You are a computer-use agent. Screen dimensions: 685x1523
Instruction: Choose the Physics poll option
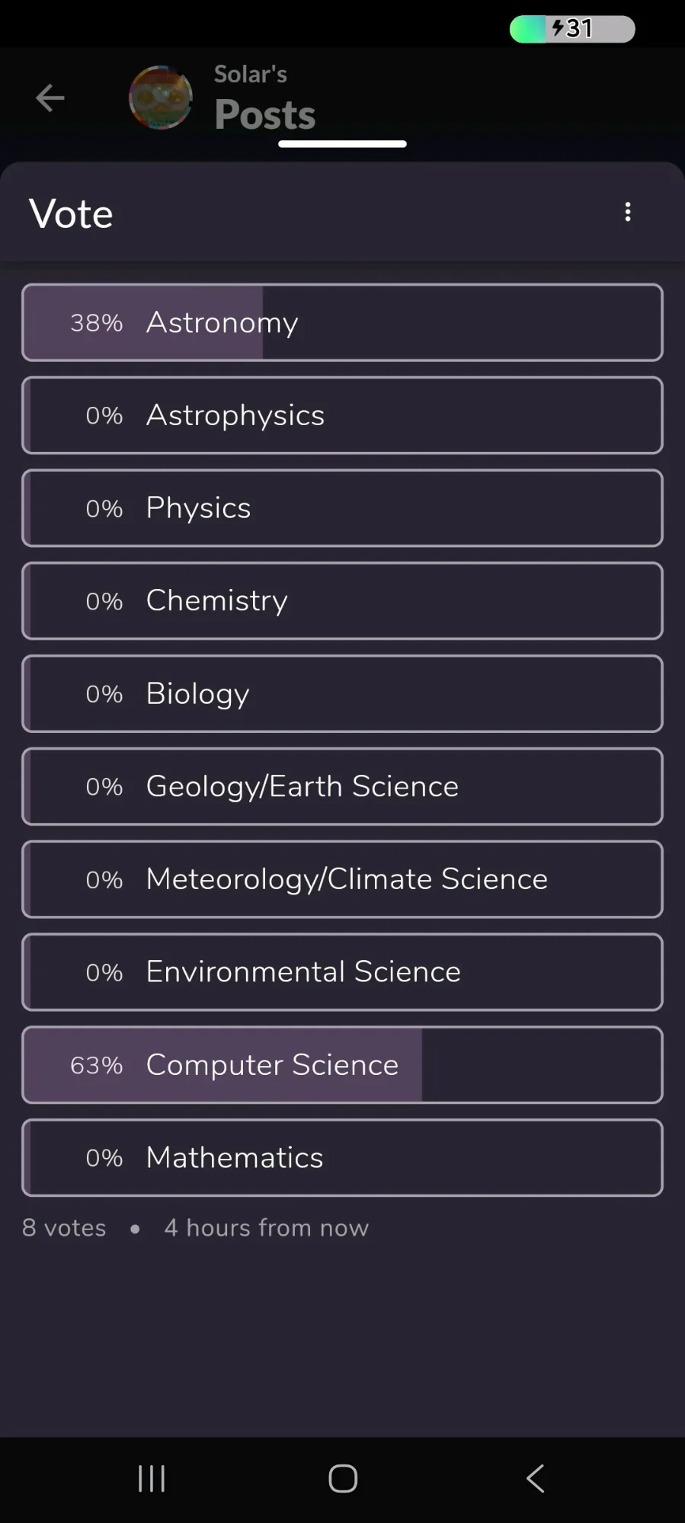342,508
